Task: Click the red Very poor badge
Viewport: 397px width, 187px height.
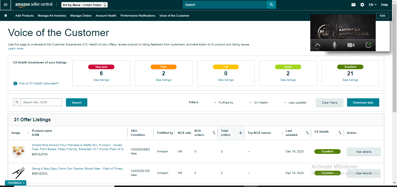Action: point(101,67)
